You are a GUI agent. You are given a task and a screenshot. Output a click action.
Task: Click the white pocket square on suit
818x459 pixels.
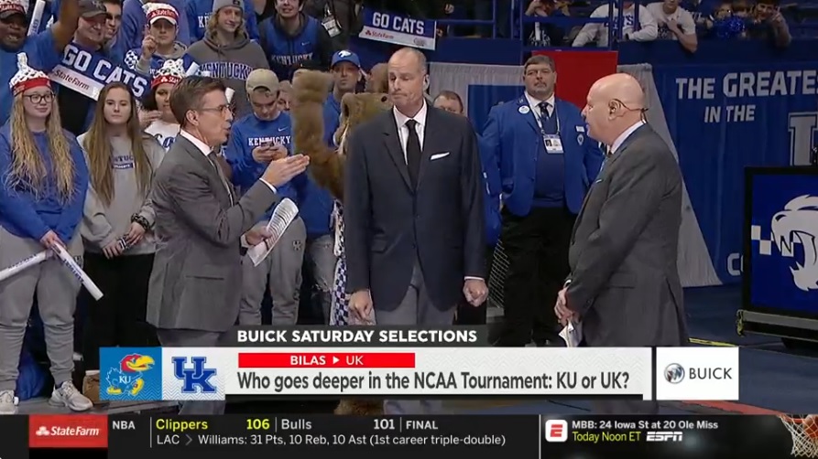(x=440, y=155)
